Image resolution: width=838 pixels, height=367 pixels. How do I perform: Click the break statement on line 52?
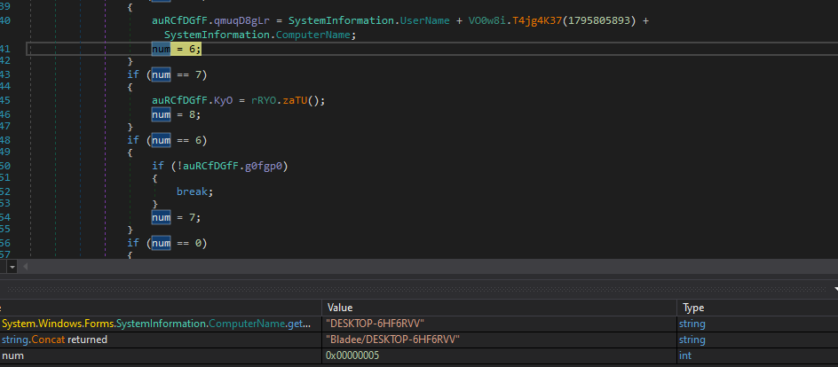point(192,191)
